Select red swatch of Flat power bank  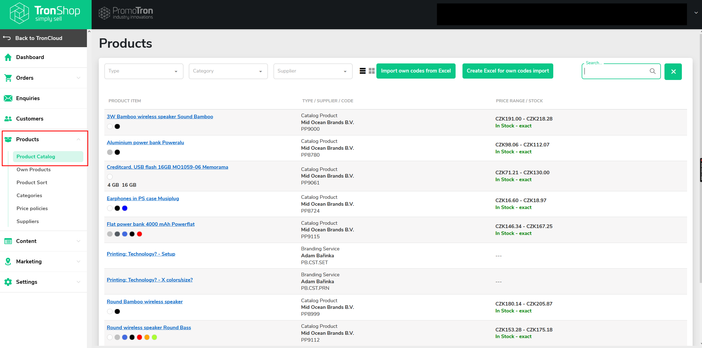pyautogui.click(x=140, y=234)
